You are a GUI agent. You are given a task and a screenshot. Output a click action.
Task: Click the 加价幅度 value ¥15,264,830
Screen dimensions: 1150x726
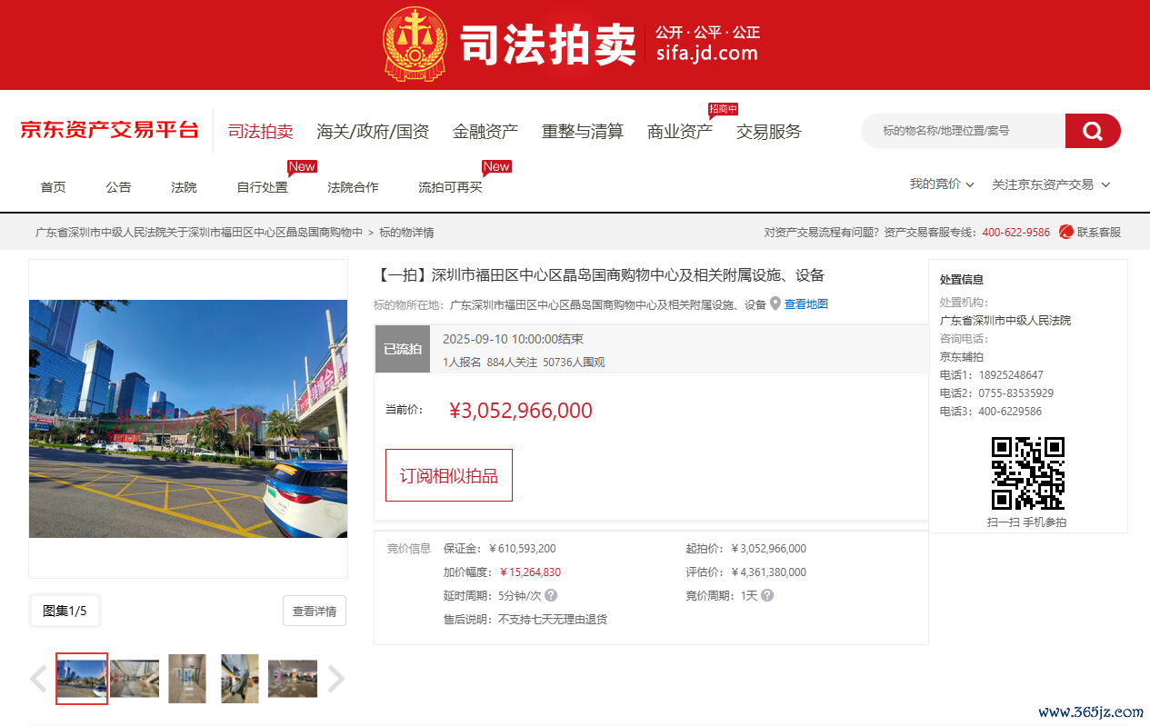(530, 572)
